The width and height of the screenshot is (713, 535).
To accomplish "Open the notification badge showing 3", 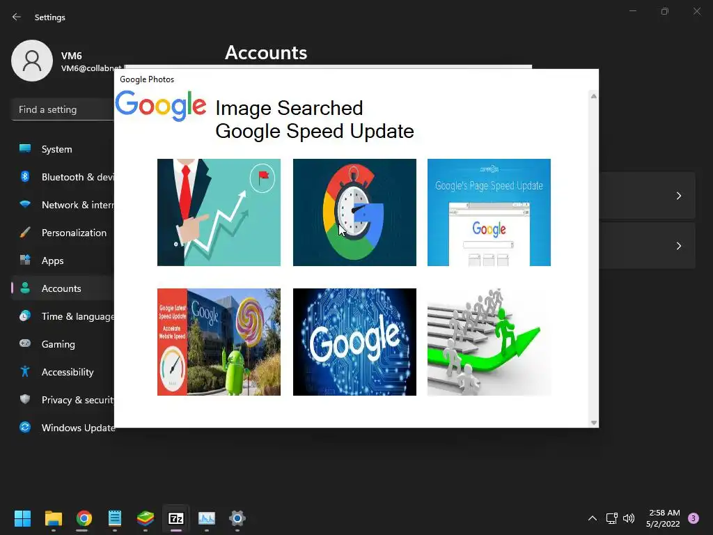I will (x=694, y=518).
